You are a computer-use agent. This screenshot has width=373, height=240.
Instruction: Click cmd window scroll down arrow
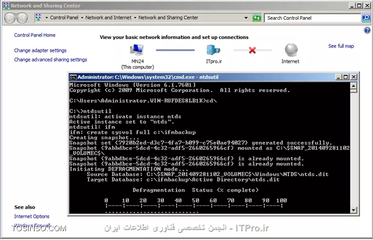pos(354,210)
